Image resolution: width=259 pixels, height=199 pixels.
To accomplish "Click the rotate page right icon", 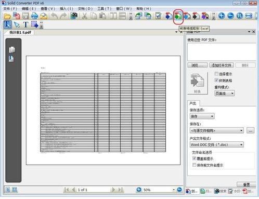I will [148, 16].
